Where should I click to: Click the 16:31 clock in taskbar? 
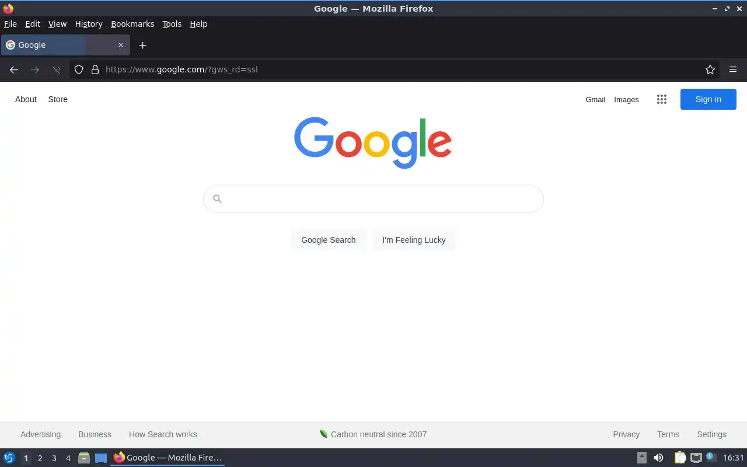pyautogui.click(x=734, y=458)
